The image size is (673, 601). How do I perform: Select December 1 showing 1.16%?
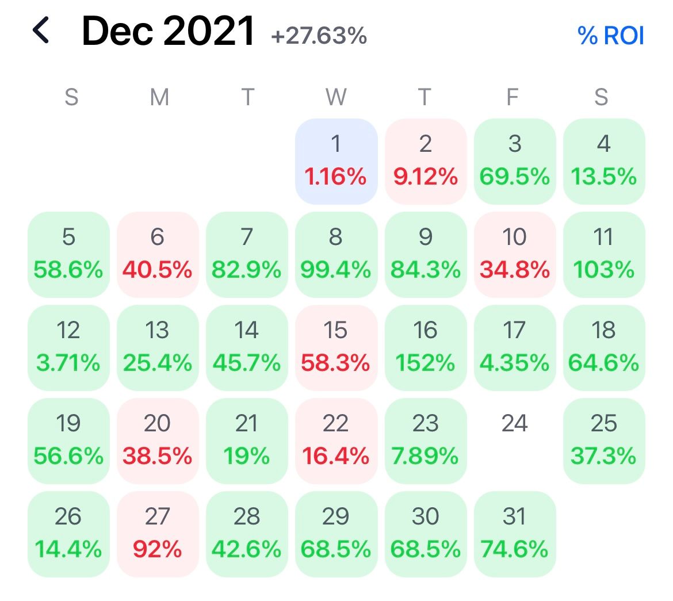336,162
